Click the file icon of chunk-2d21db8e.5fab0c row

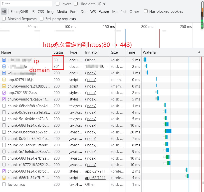pyautogui.click(x=4, y=145)
